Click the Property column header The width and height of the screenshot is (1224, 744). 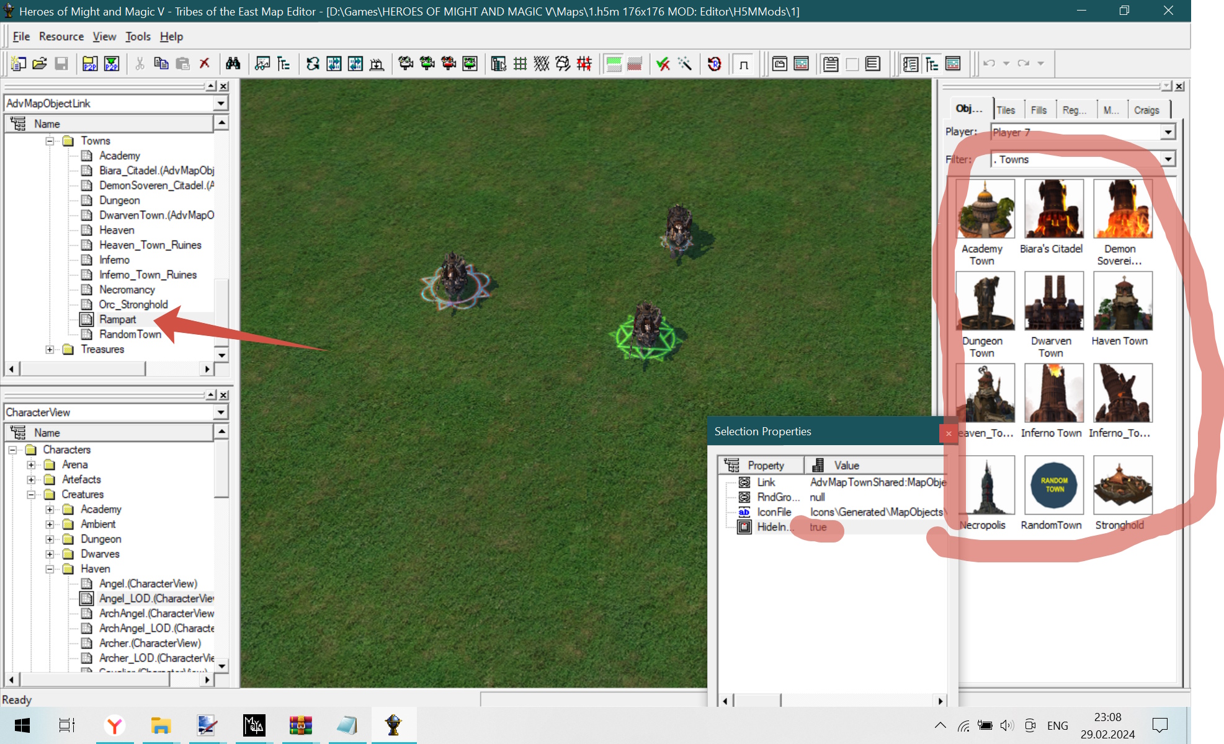pyautogui.click(x=762, y=465)
